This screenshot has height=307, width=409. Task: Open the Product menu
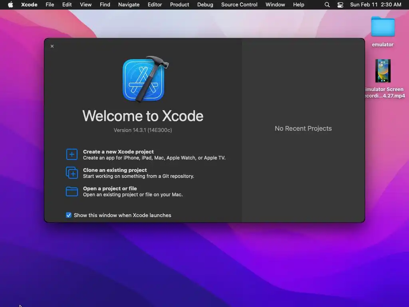179,5
